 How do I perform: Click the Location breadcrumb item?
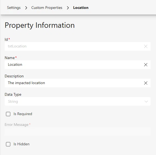click(x=81, y=8)
